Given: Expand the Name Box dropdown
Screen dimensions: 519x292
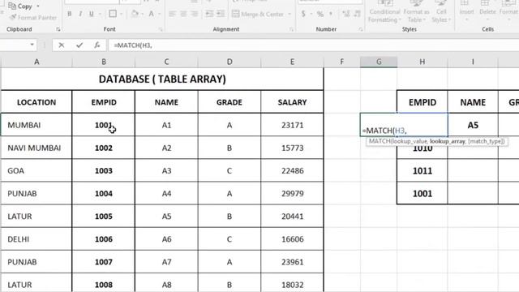Looking at the screenshot, I should (x=32, y=45).
